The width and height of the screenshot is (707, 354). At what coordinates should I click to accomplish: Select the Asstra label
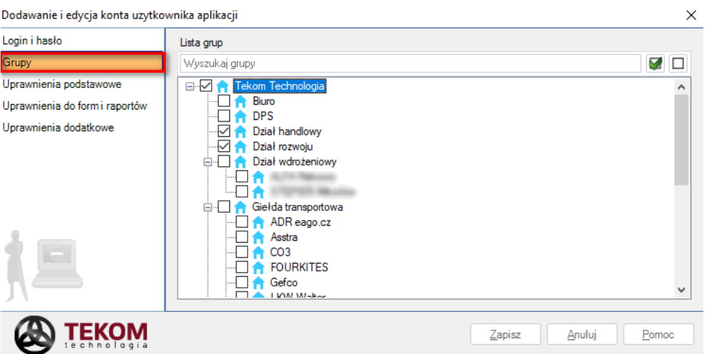pos(284,237)
